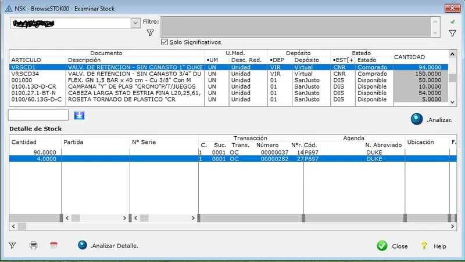Image resolution: width=465 pixels, height=262 pixels.
Task: Click the empty search box above Detalle de Stock
Action: [x=38, y=115]
